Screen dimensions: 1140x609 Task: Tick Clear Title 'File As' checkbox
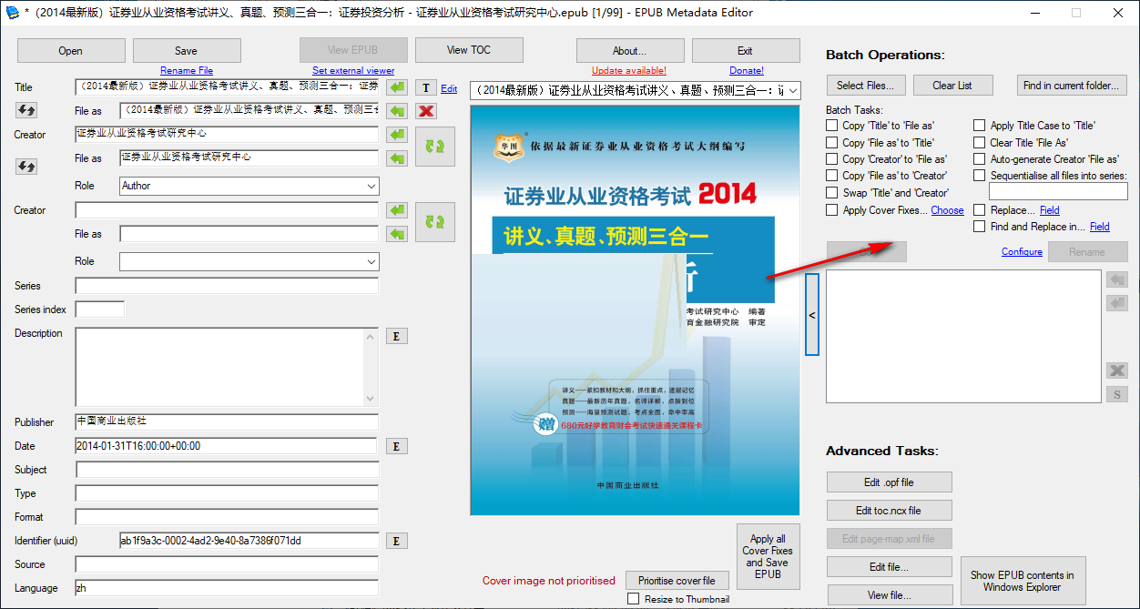(x=980, y=142)
